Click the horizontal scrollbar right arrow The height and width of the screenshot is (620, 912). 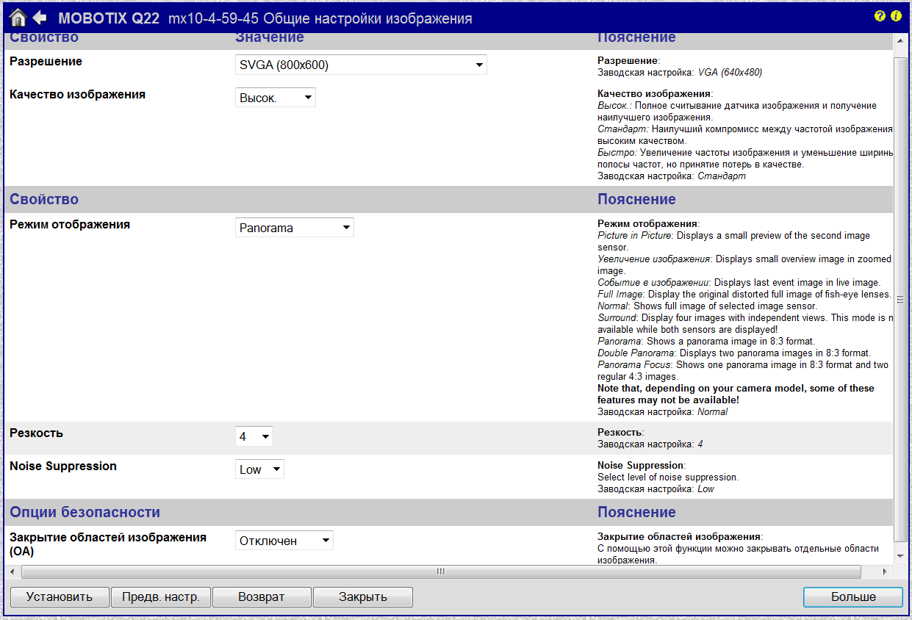coord(885,572)
